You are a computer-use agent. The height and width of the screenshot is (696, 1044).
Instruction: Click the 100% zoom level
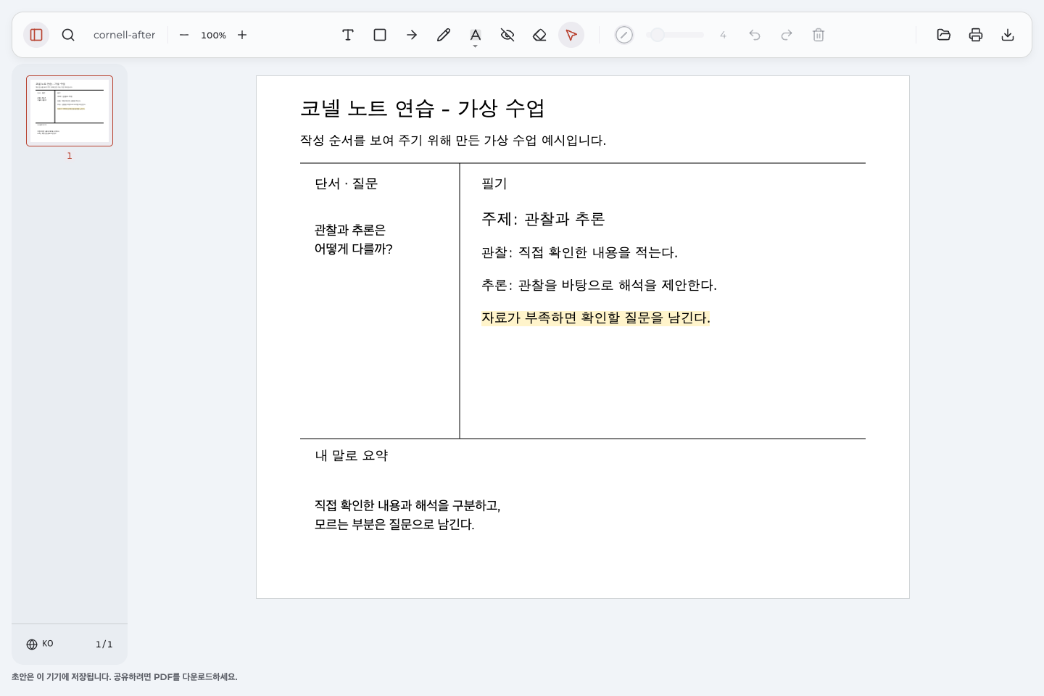coord(213,35)
